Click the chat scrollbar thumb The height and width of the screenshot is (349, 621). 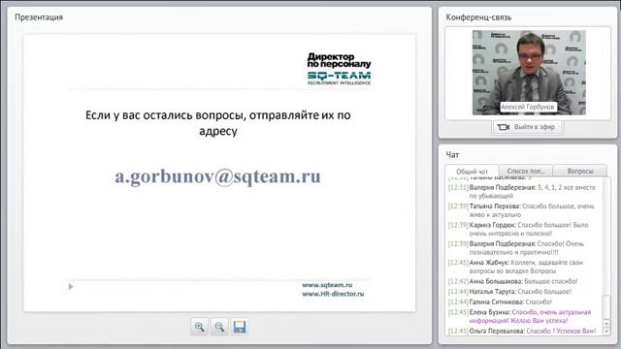tap(606, 306)
